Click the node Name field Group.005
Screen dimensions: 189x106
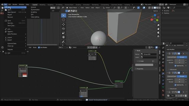pyautogui.click(x=149, y=54)
